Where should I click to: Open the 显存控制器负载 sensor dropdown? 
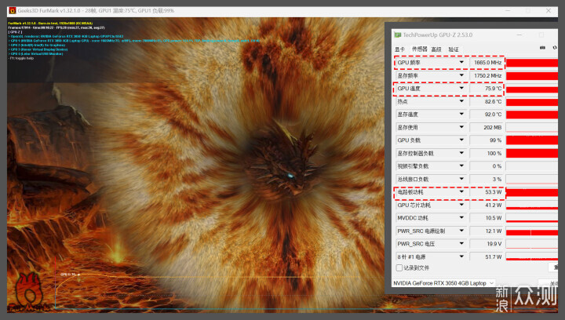461,153
